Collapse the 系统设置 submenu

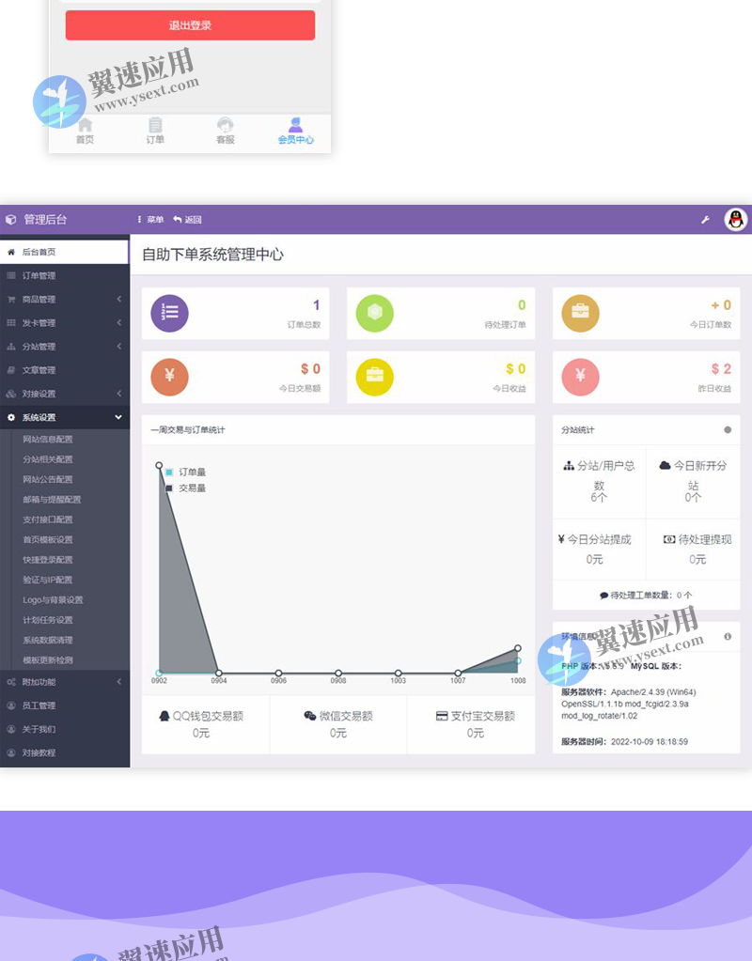(38, 417)
